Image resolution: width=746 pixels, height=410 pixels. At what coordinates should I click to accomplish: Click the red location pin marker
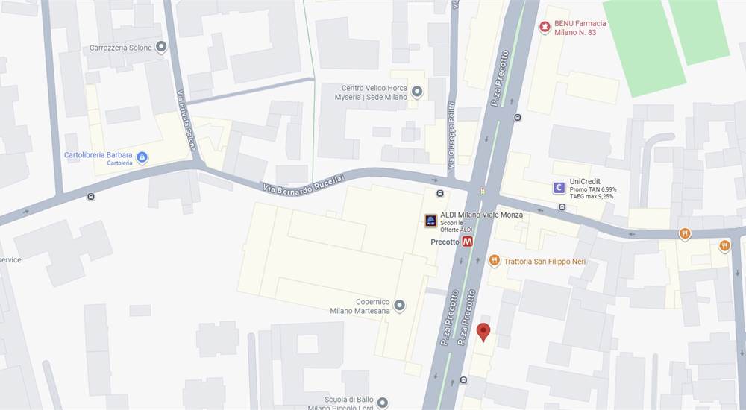click(483, 332)
